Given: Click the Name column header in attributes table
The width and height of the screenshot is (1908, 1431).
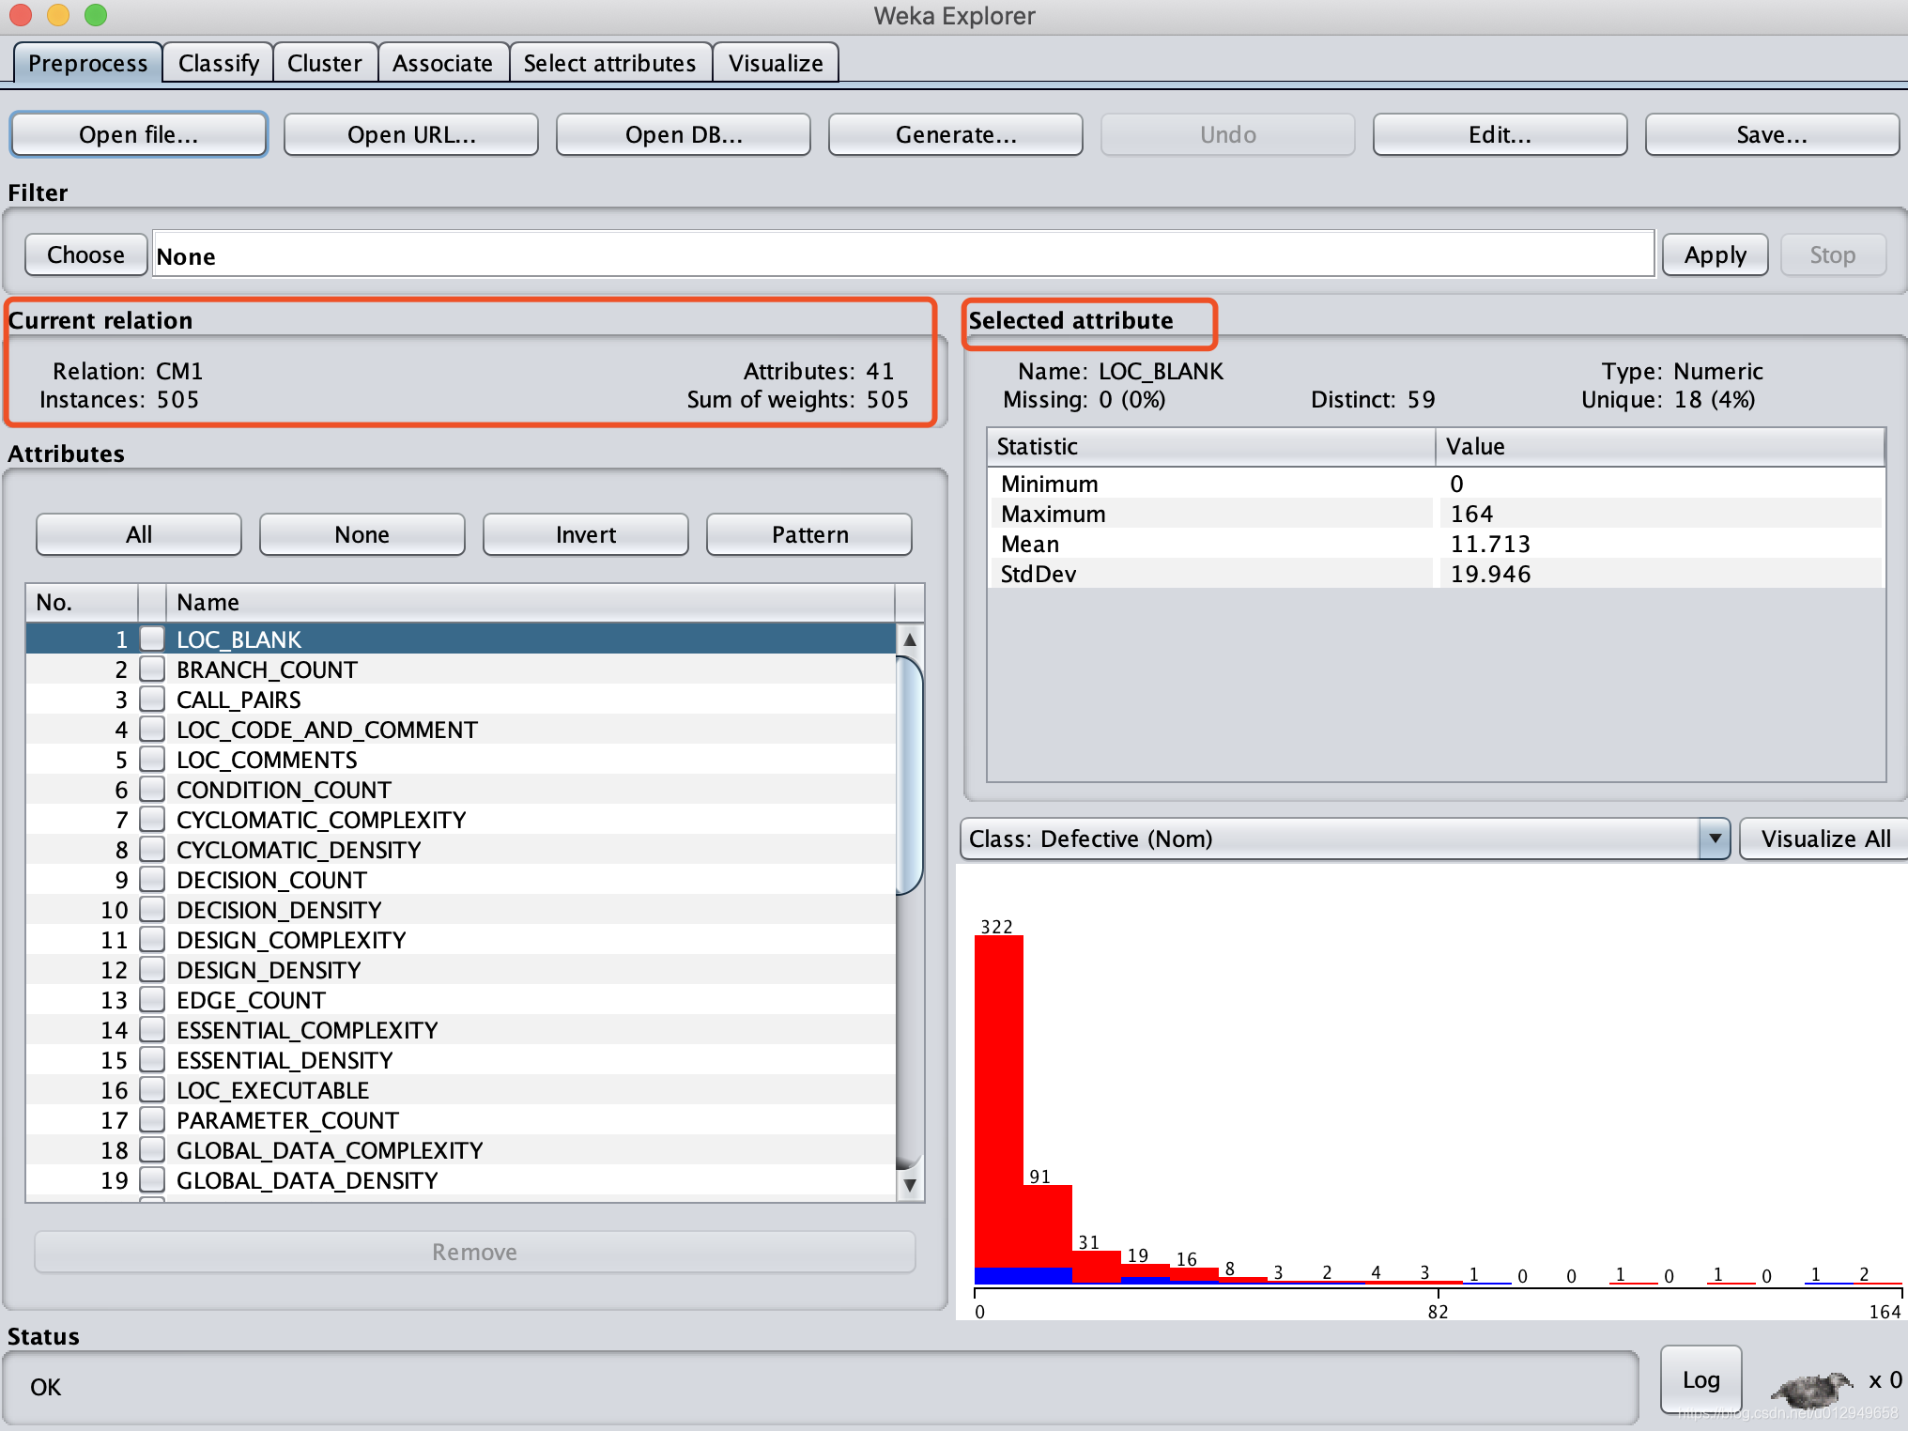Looking at the screenshot, I should pyautogui.click(x=530, y=602).
